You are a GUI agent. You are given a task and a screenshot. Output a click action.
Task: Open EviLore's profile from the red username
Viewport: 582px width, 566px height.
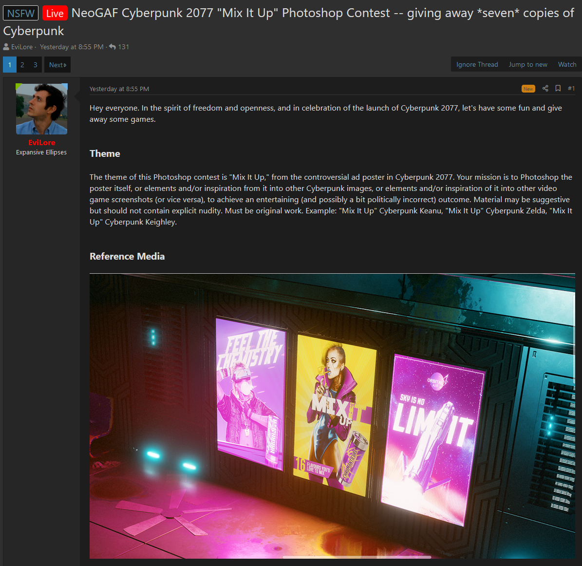click(x=41, y=143)
